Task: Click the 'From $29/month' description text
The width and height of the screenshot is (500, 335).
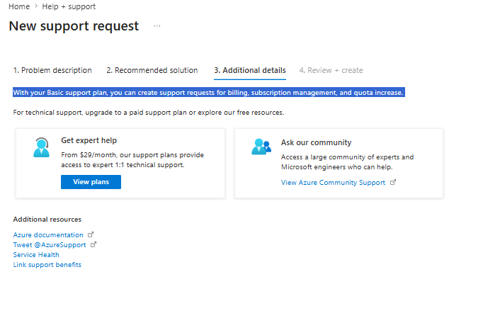Action: coord(132,159)
